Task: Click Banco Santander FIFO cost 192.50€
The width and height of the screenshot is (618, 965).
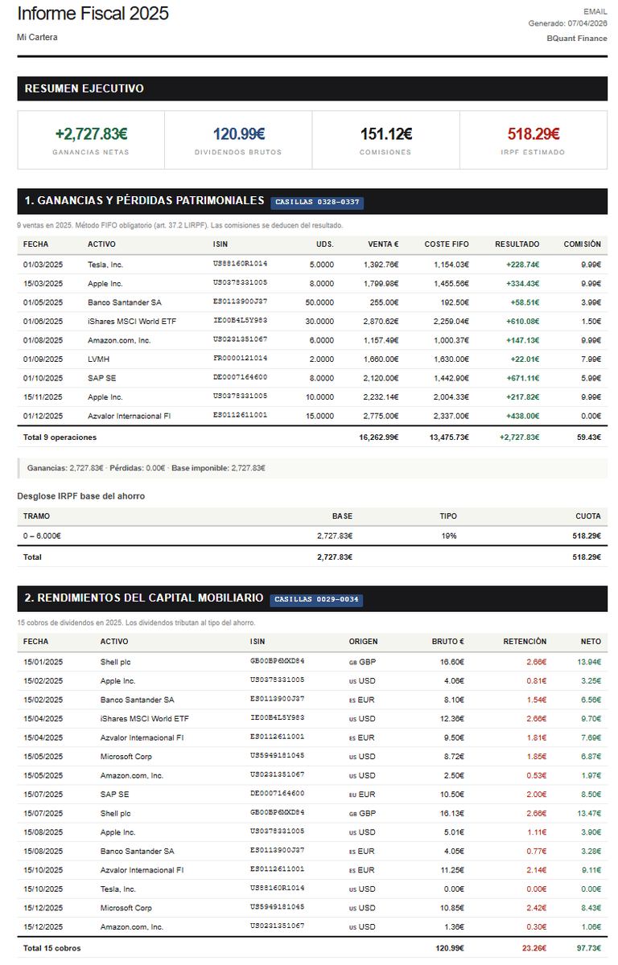Action: coord(455,302)
